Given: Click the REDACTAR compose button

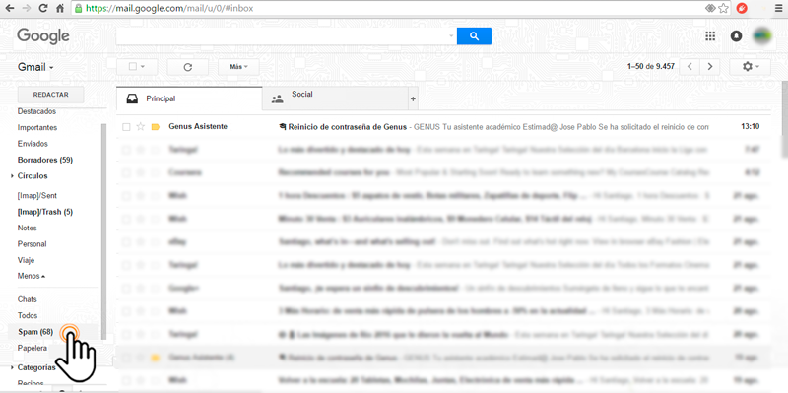Looking at the screenshot, I should click(x=51, y=95).
